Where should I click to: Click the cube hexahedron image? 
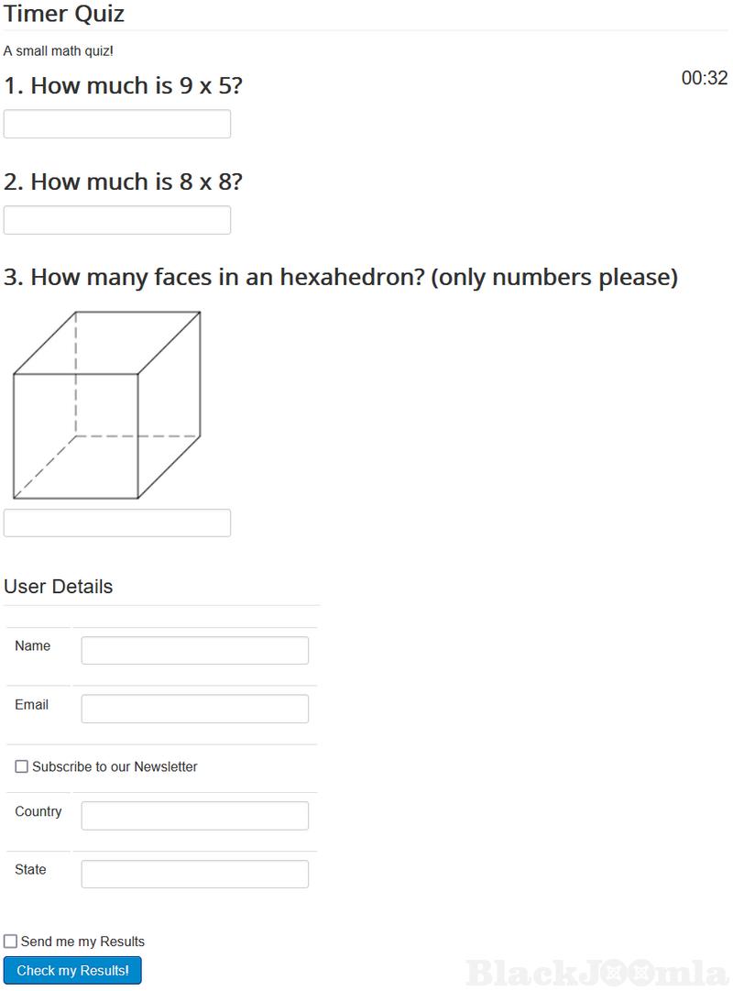tap(106, 405)
